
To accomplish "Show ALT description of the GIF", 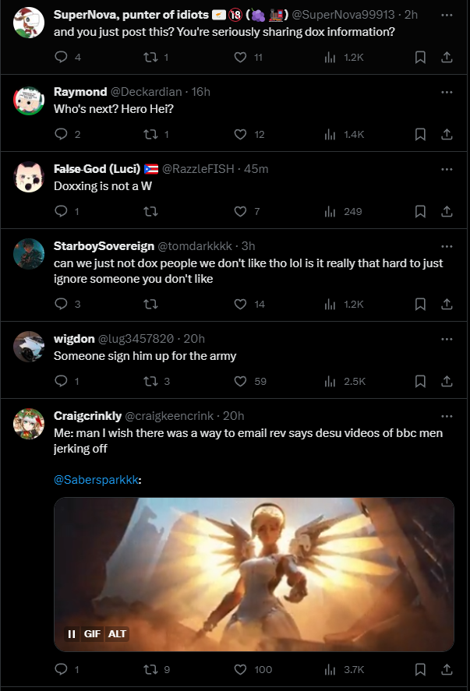I will coord(117,633).
